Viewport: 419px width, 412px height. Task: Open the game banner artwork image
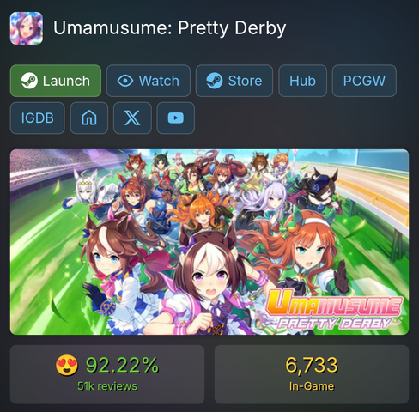tap(209, 242)
